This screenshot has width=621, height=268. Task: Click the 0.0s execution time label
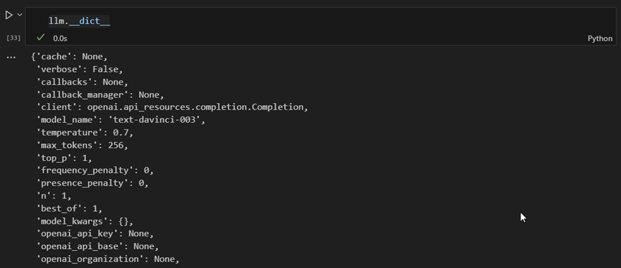pos(60,38)
